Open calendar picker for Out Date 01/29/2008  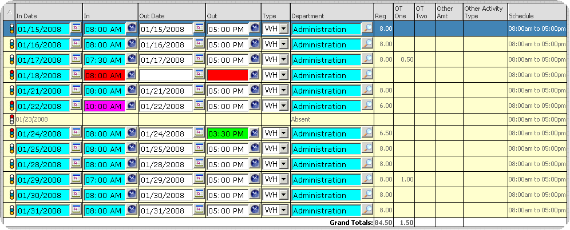pos(199,179)
